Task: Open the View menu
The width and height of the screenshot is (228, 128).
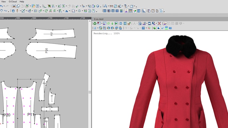Action: click(3, 2)
